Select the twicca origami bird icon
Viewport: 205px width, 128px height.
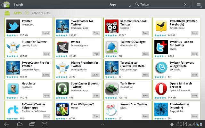(62, 47)
